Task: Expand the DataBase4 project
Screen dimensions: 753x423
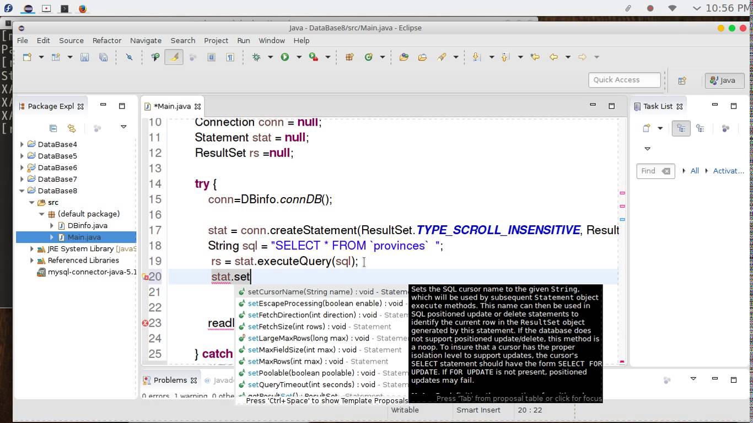Action: click(x=22, y=144)
